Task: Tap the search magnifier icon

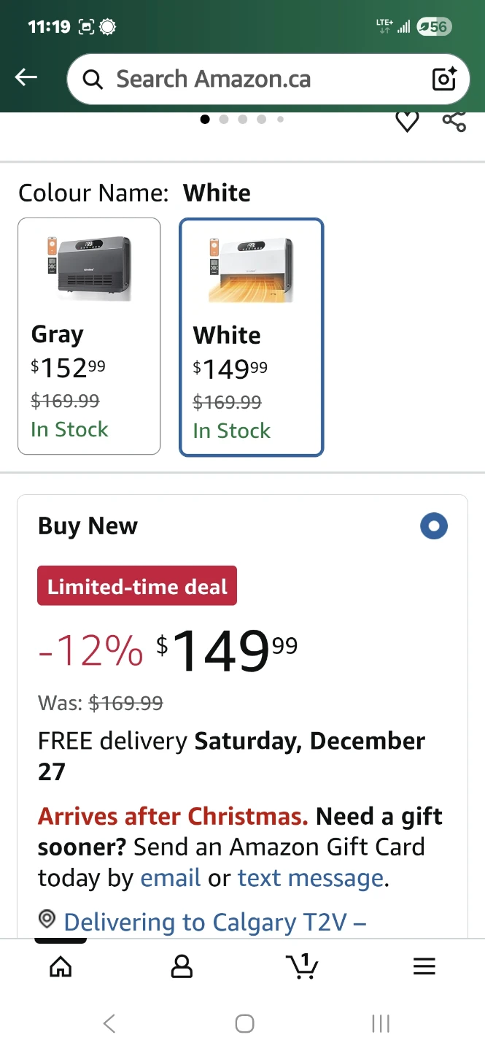Action: [93, 79]
